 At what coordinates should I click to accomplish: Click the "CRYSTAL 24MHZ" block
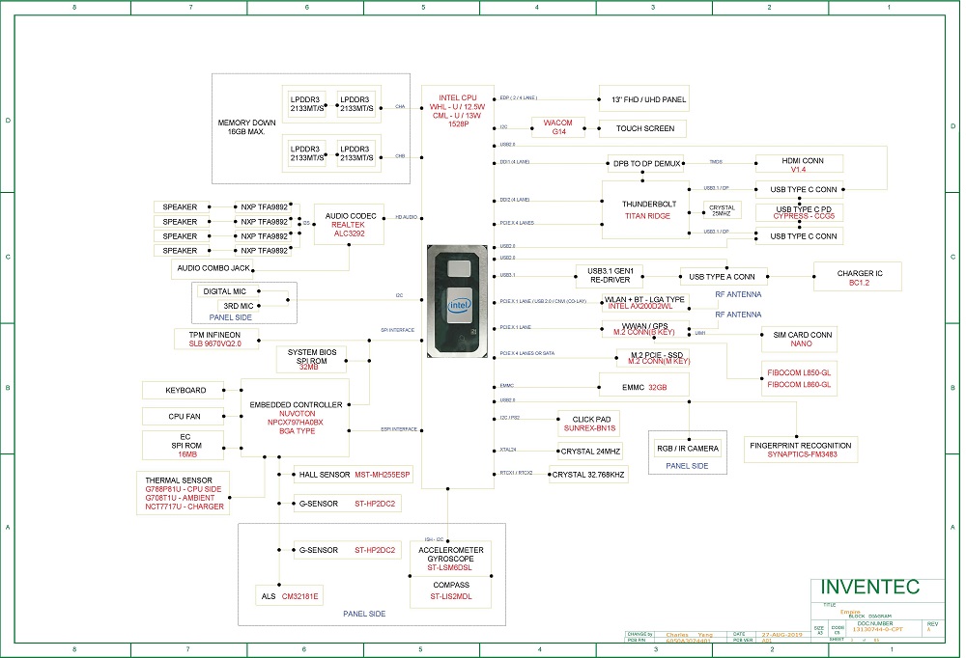(x=590, y=452)
